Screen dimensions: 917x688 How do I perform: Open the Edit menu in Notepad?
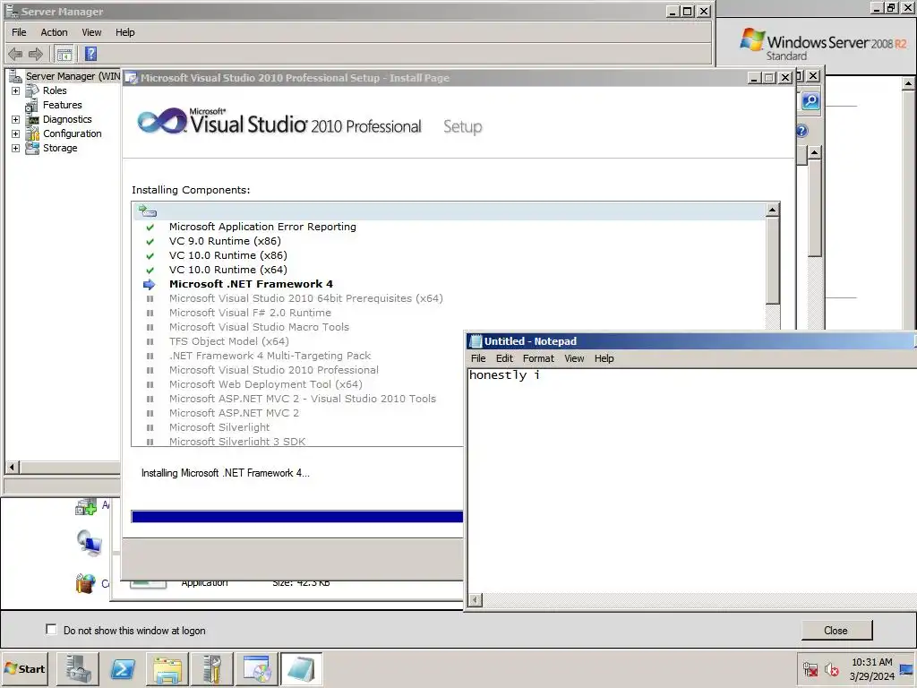point(504,358)
